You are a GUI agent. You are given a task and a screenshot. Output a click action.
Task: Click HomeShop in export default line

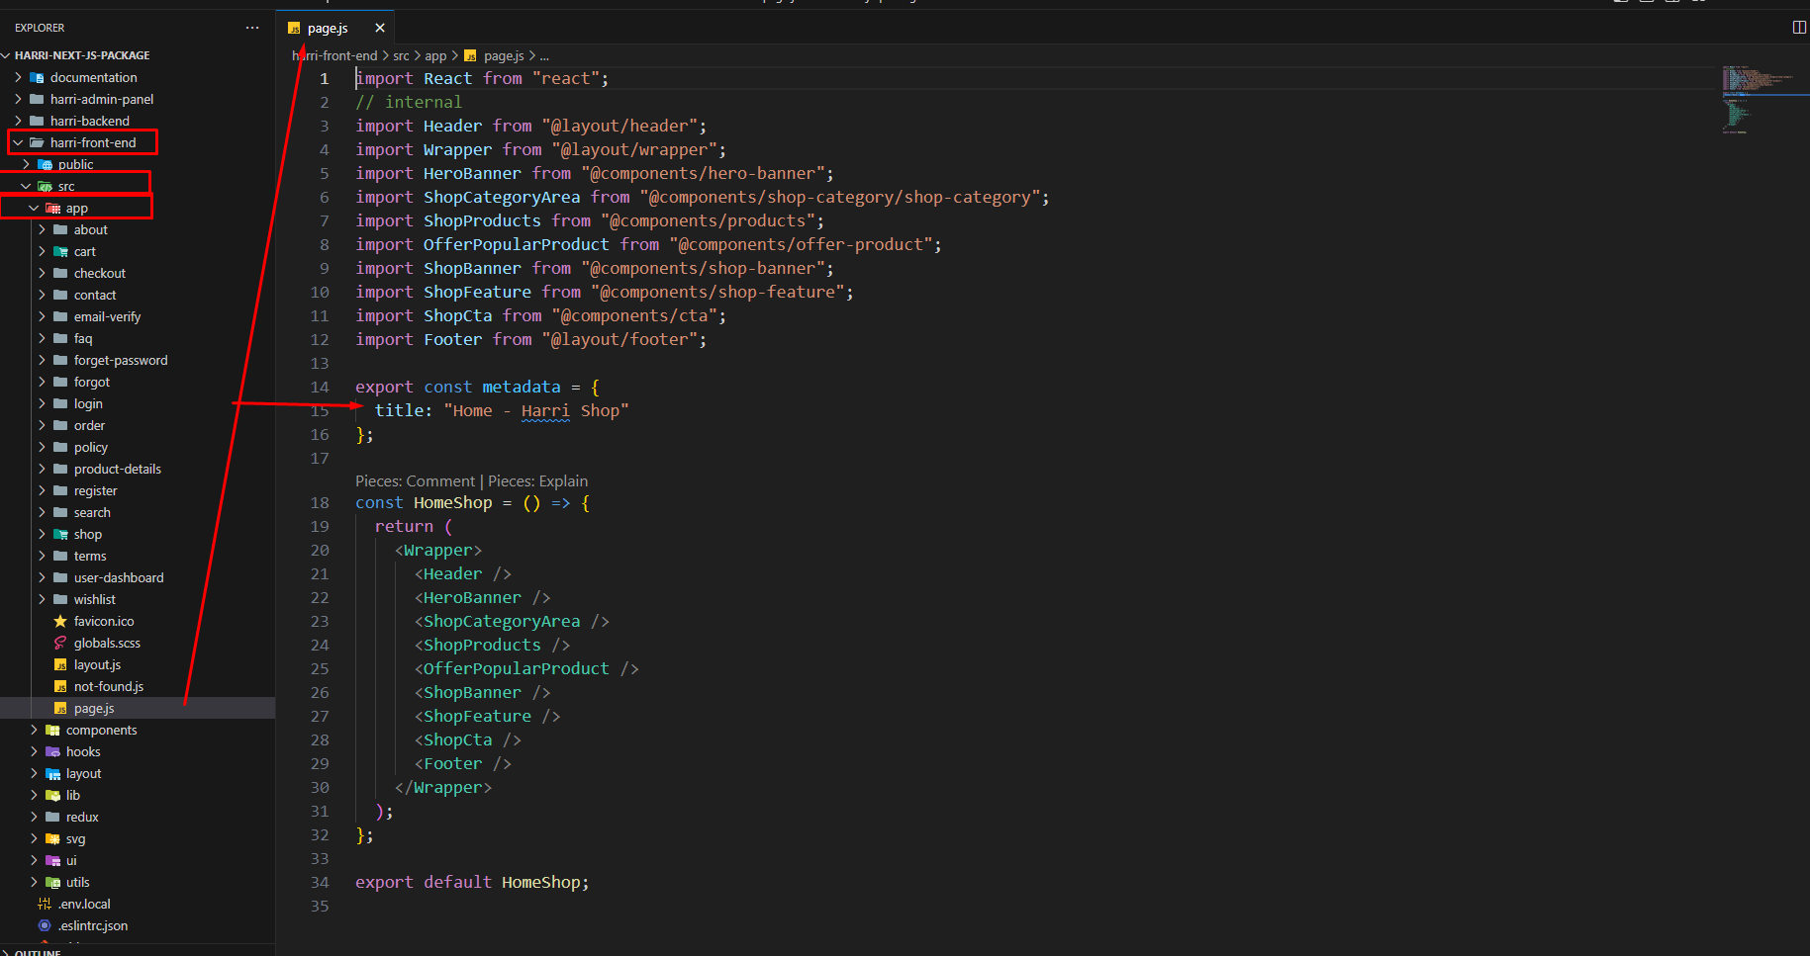tap(542, 882)
